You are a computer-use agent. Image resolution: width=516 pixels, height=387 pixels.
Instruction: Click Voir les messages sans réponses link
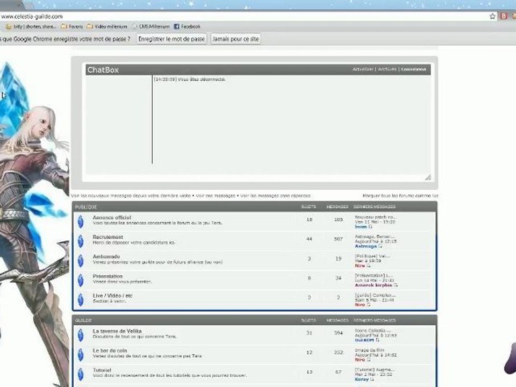[275, 196]
